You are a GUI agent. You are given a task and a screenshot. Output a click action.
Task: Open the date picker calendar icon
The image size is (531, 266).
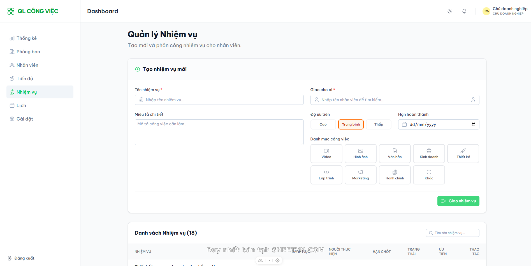(x=473, y=124)
